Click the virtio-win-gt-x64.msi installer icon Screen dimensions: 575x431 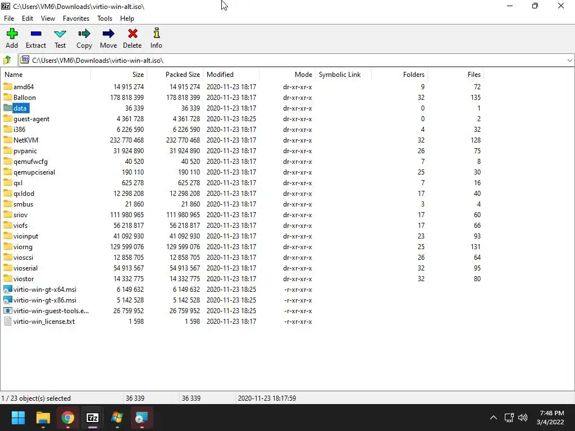click(x=8, y=289)
